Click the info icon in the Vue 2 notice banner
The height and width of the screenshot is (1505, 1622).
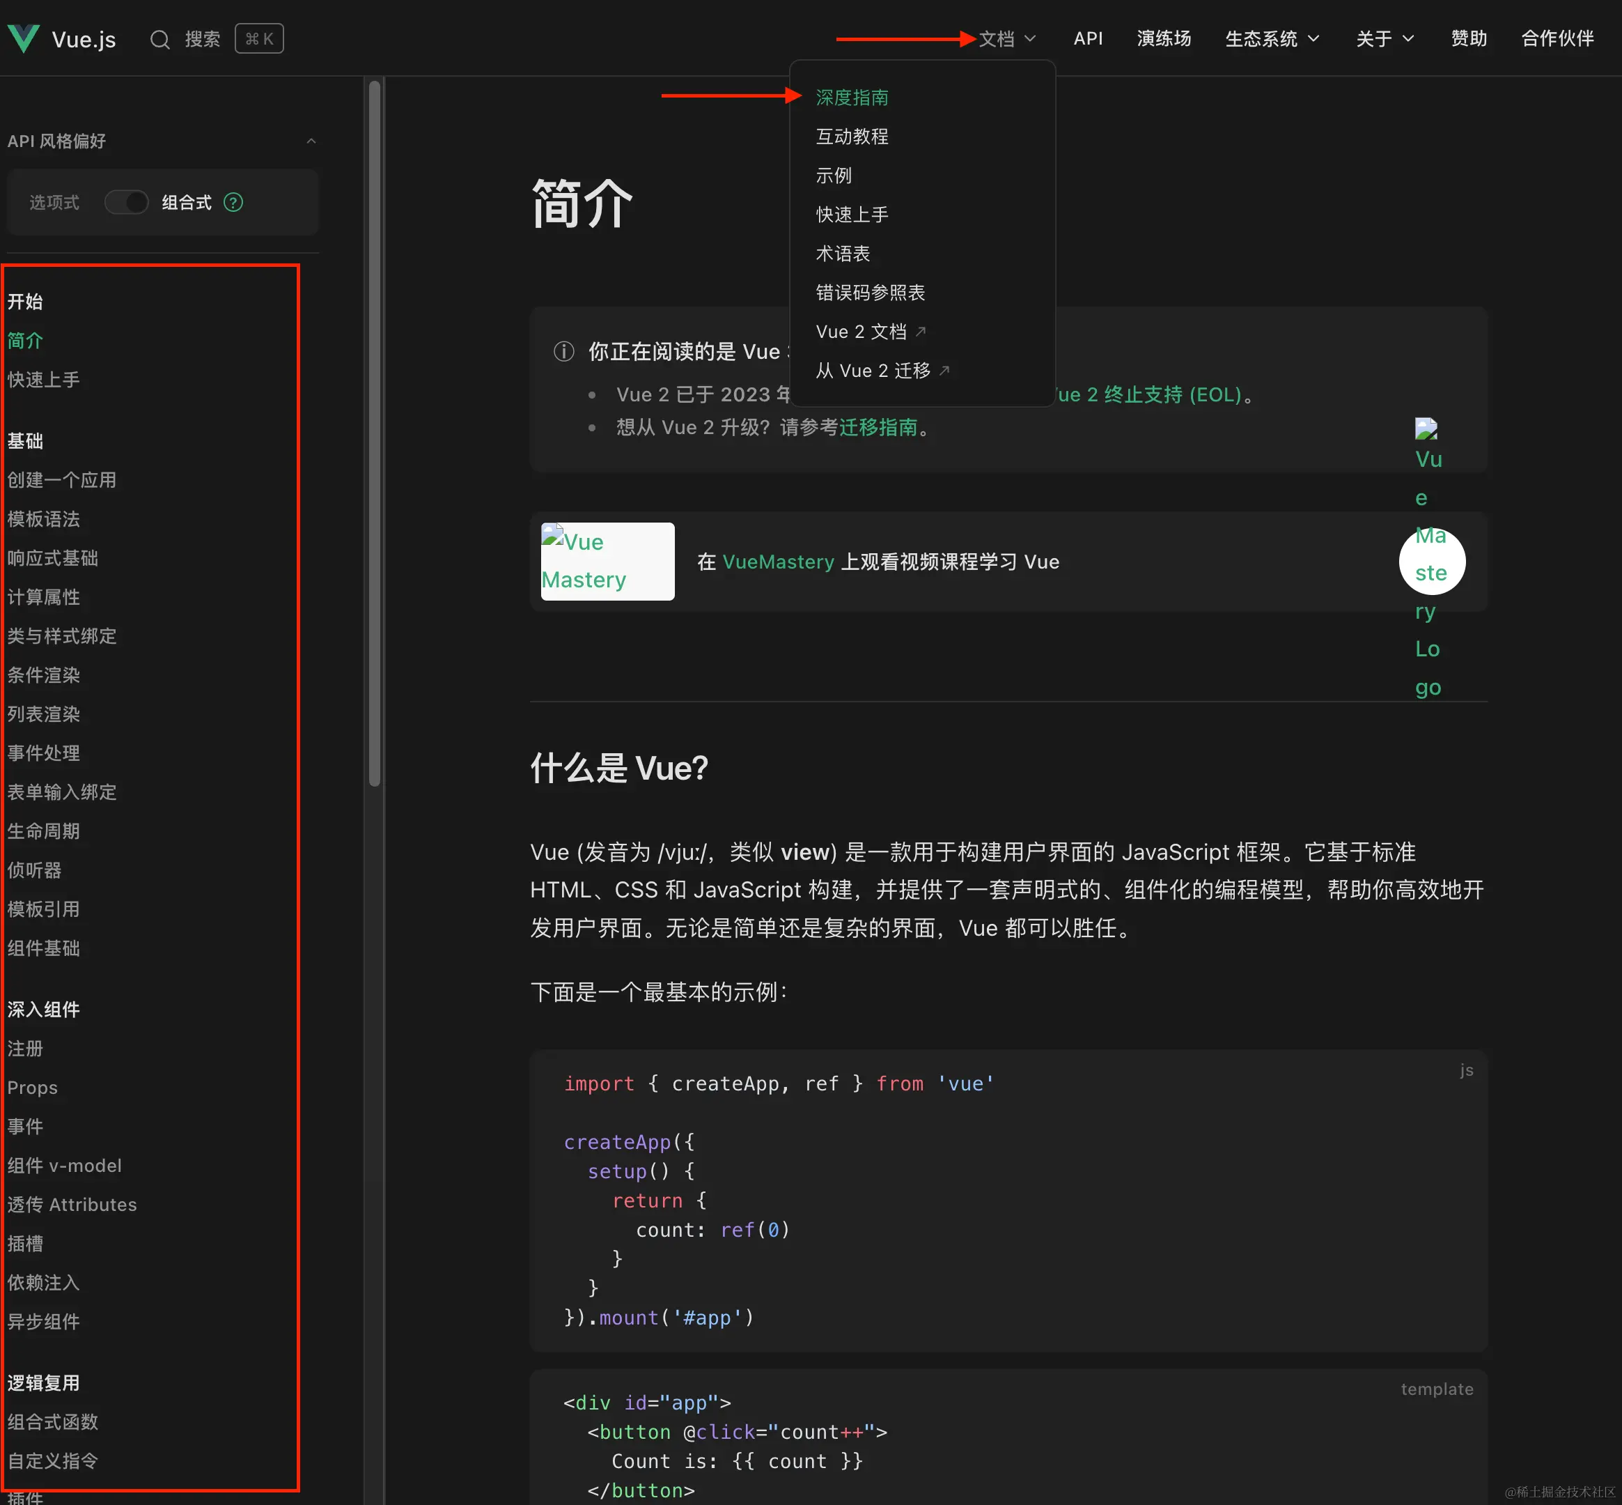pyautogui.click(x=563, y=351)
